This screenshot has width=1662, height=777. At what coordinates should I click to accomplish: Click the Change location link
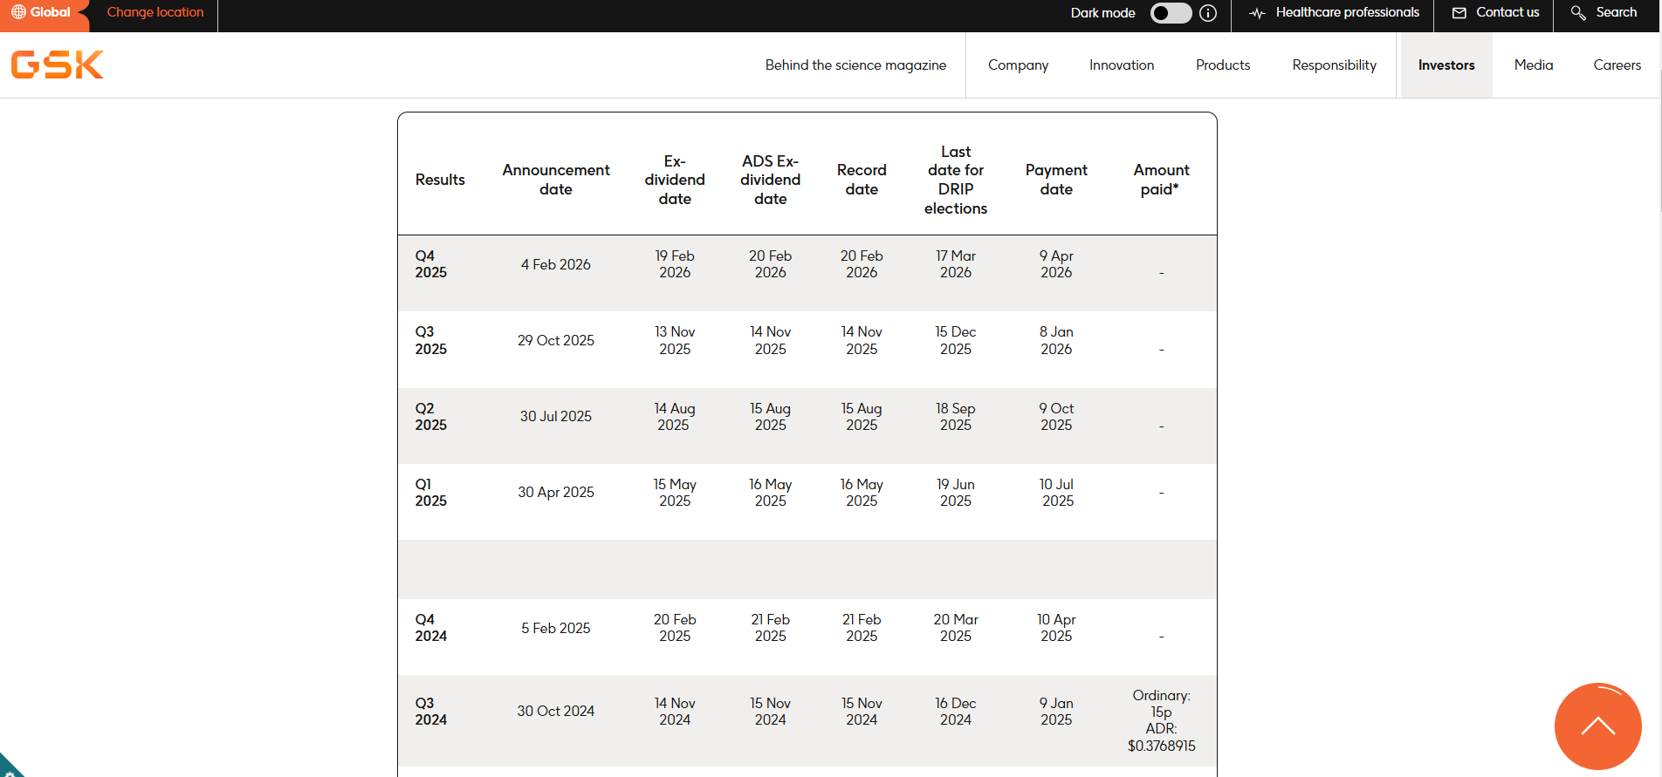tap(155, 12)
